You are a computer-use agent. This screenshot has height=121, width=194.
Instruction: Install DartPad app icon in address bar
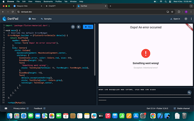(x=168, y=12)
